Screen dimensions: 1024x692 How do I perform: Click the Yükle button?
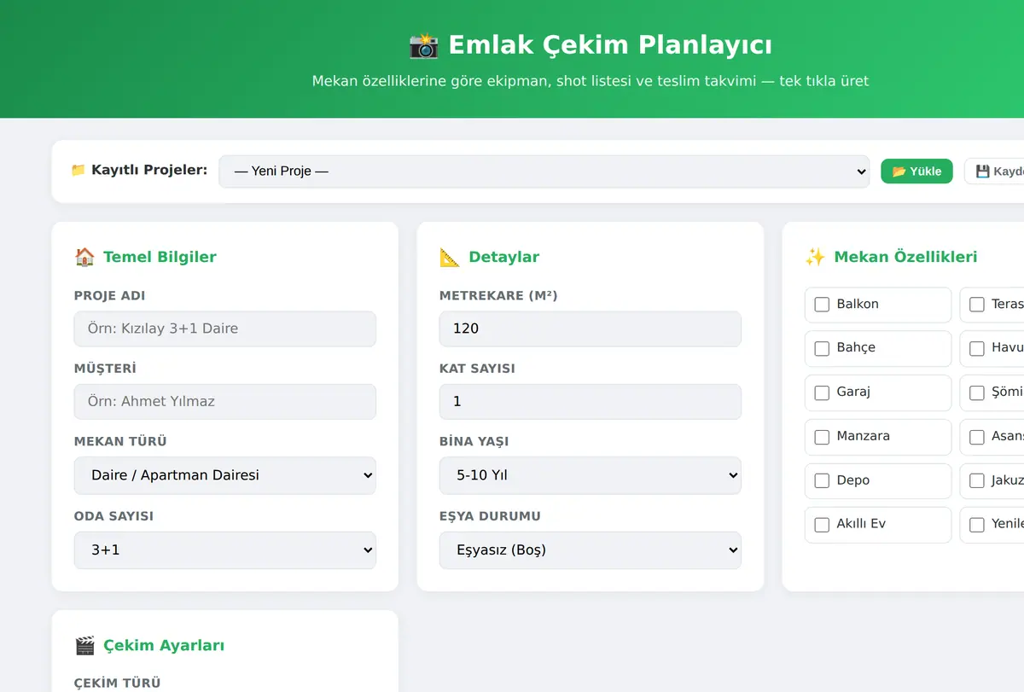916,172
